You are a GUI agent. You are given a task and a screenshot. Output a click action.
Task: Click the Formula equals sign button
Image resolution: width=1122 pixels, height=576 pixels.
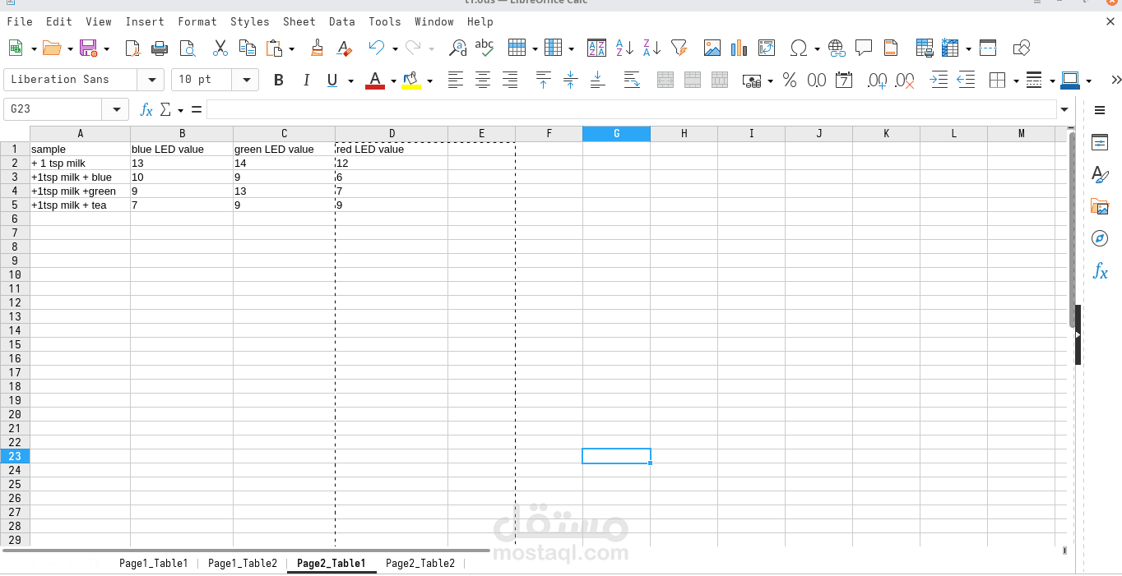click(x=196, y=109)
